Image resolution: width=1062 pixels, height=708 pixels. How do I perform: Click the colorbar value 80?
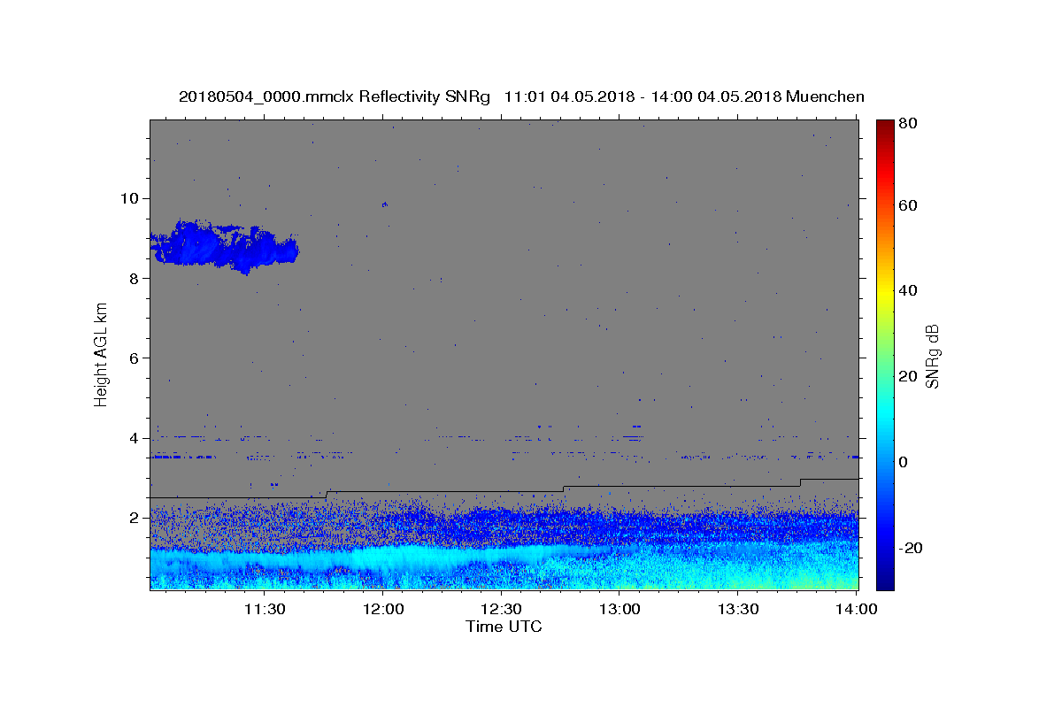[x=910, y=123]
